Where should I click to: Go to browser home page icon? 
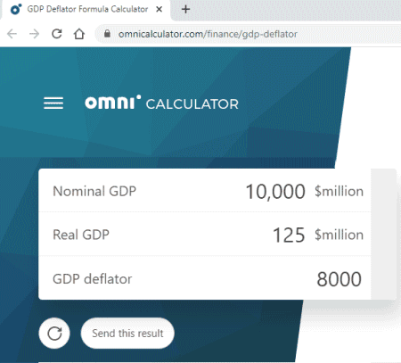point(79,34)
